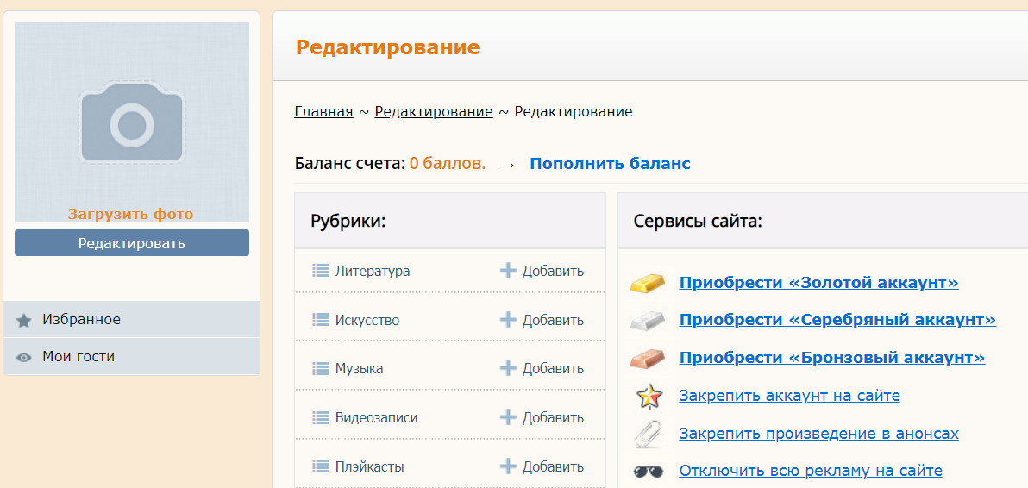Click the gold bar icon
This screenshot has height=488, width=1028.
tap(648, 283)
